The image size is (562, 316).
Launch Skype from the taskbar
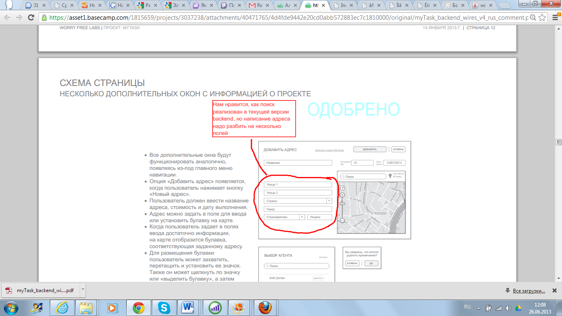pyautogui.click(x=163, y=307)
